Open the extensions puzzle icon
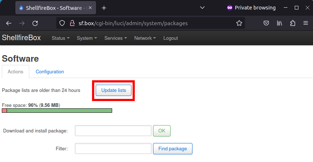Screen dimensions: 313x162 point(293,23)
